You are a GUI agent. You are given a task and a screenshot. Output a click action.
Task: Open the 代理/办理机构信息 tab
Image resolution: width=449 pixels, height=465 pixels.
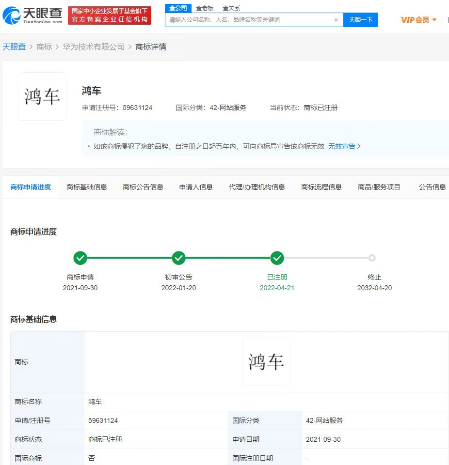tap(257, 186)
